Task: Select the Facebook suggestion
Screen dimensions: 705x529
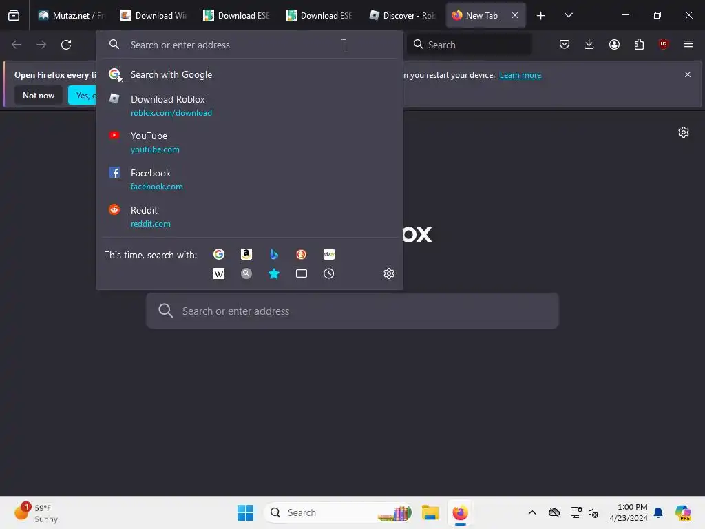Action: [249, 180]
